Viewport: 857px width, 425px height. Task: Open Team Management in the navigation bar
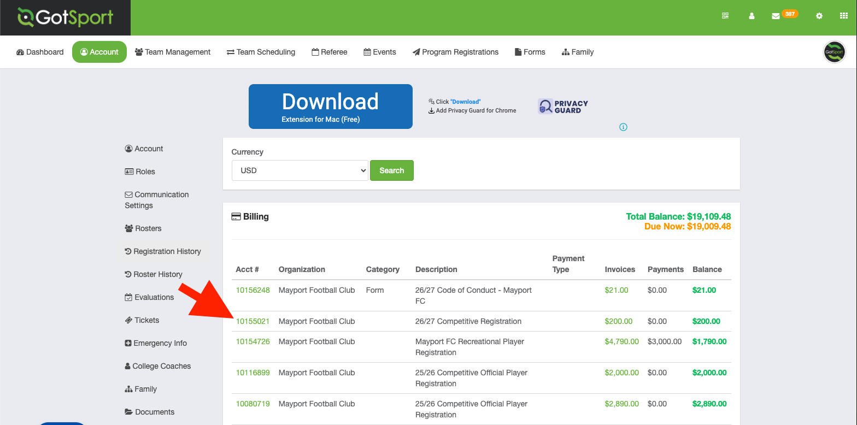pos(173,52)
